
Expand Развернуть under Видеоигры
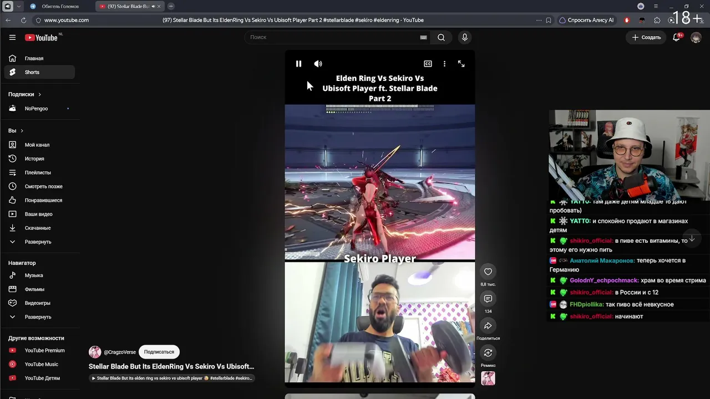pos(39,317)
